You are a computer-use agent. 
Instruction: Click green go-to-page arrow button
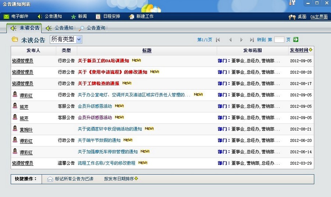click(295, 40)
